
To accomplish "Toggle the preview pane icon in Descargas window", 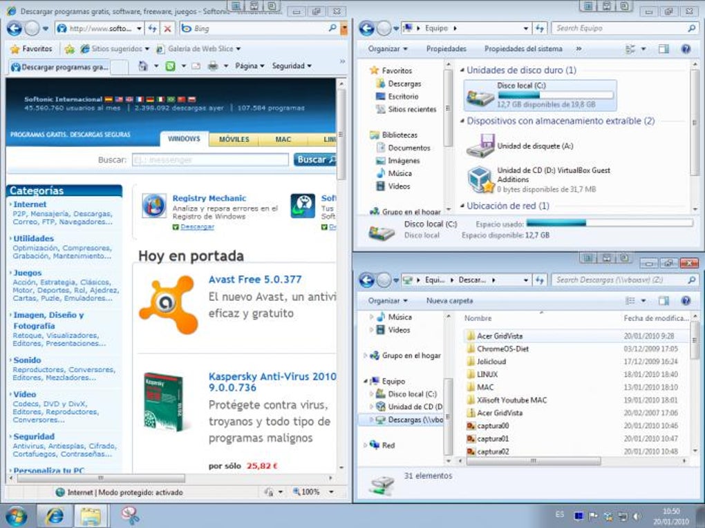I will pos(664,301).
